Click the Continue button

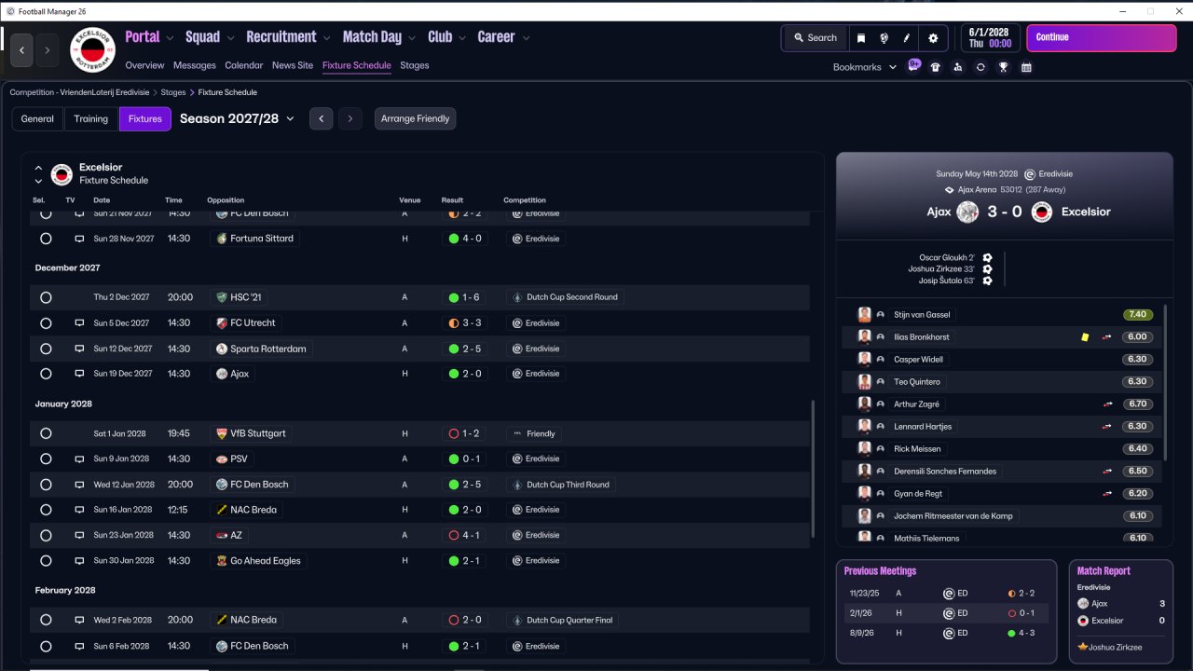tap(1102, 38)
